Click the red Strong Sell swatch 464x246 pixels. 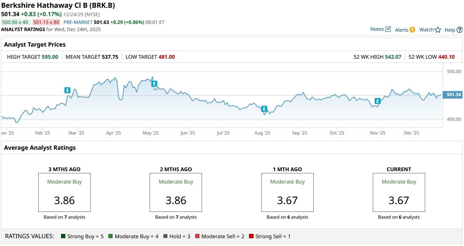251,236
